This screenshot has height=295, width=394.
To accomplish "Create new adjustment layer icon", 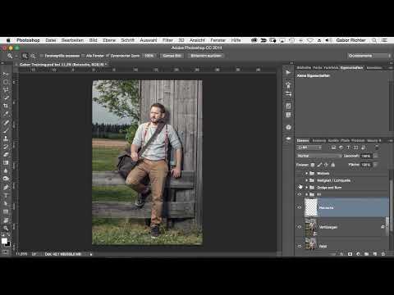I will (x=359, y=254).
